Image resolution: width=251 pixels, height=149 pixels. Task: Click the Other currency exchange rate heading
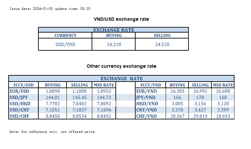point(121,66)
